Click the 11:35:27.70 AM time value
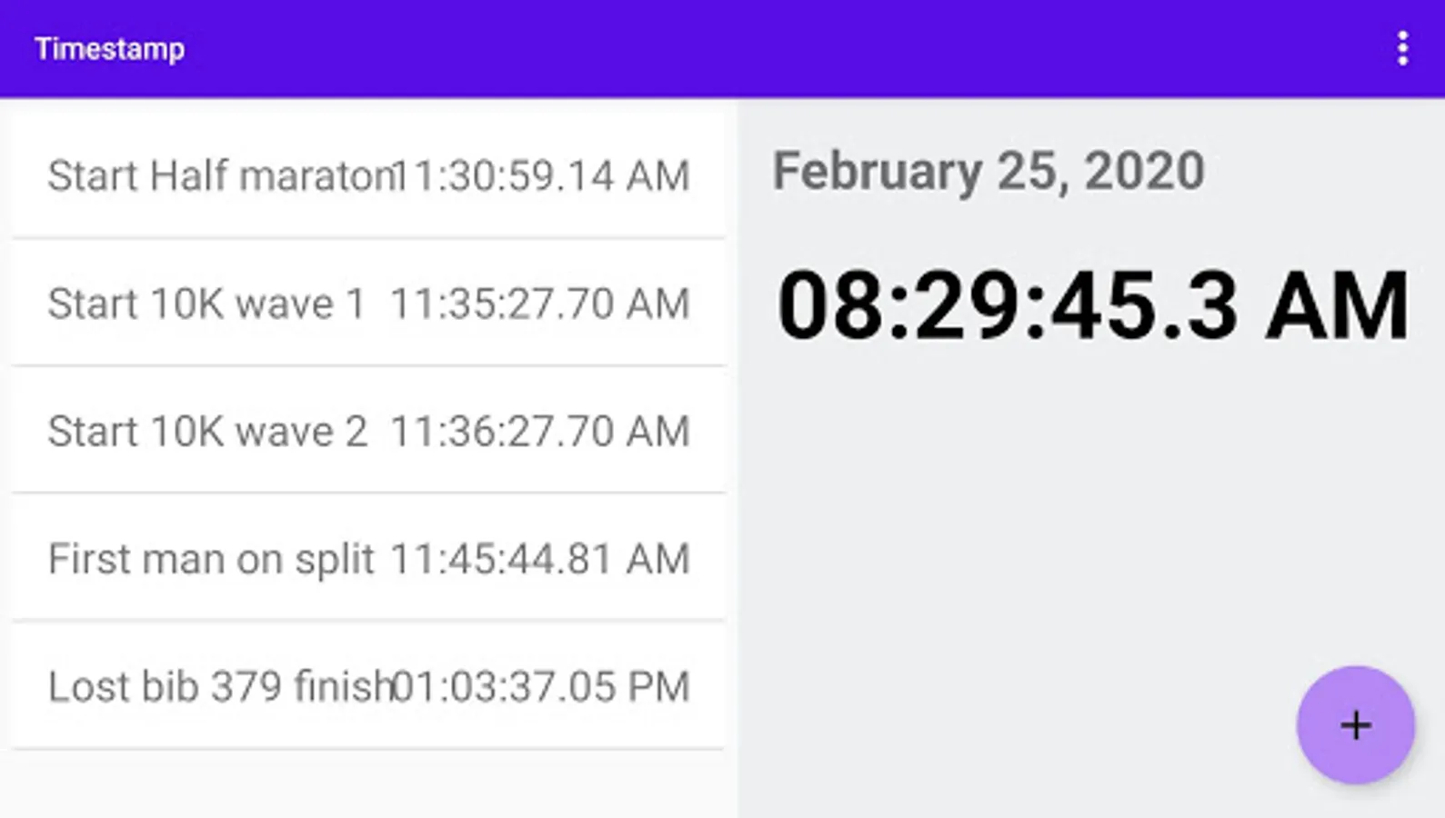Image resolution: width=1445 pixels, height=818 pixels. click(x=540, y=304)
